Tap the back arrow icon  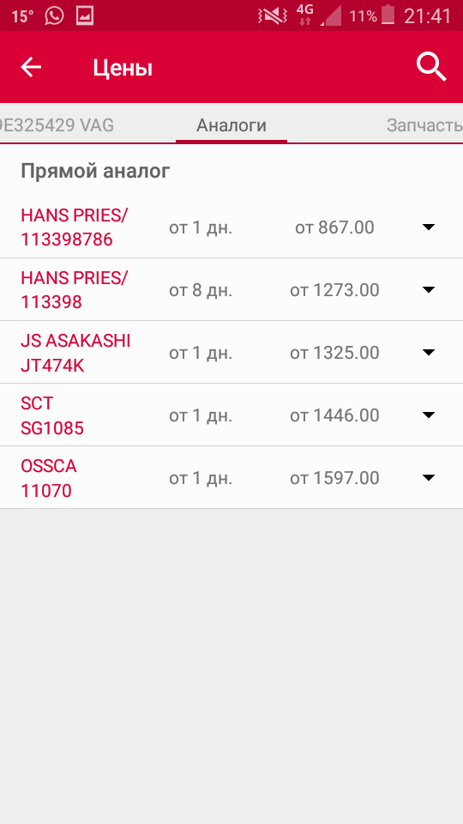tap(31, 67)
